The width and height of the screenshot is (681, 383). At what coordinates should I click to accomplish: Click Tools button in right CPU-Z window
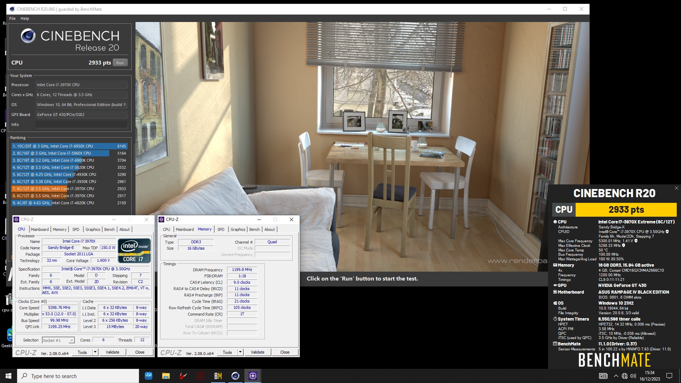227,352
